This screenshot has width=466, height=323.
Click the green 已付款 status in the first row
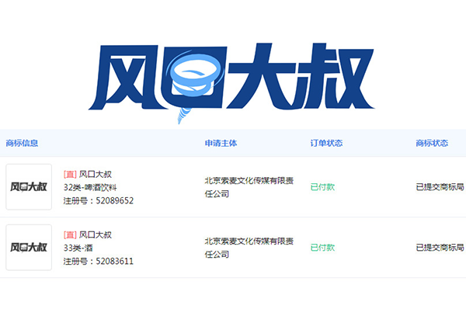tap(322, 187)
